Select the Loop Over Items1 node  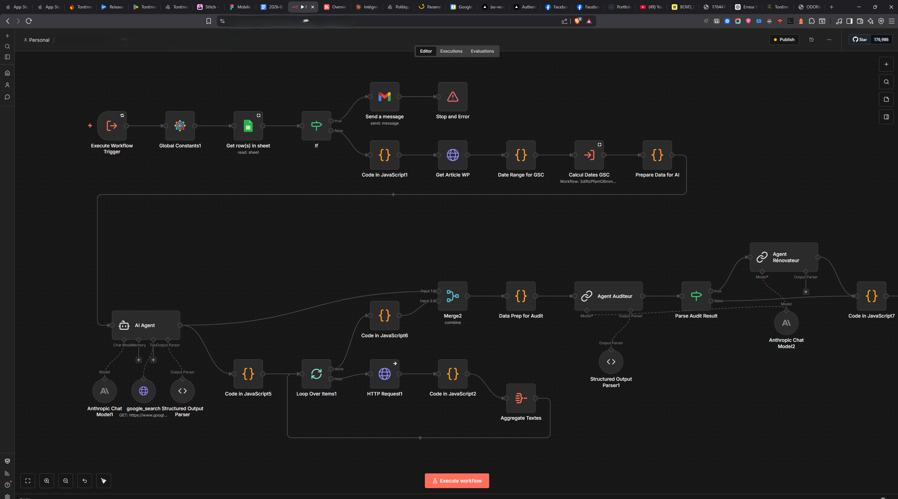[316, 374]
